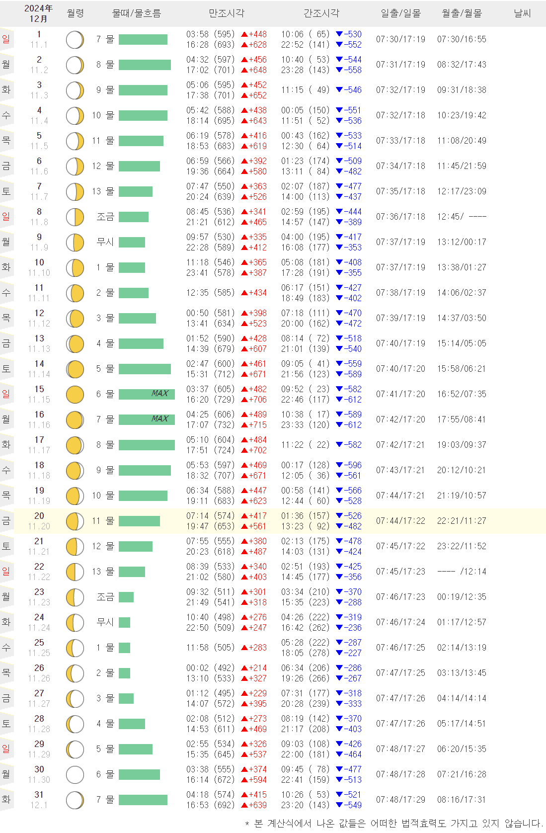Image resolution: width=546 pixels, height=833 pixels.
Task: Click the moon phase icon for December 31
Action: click(x=75, y=800)
